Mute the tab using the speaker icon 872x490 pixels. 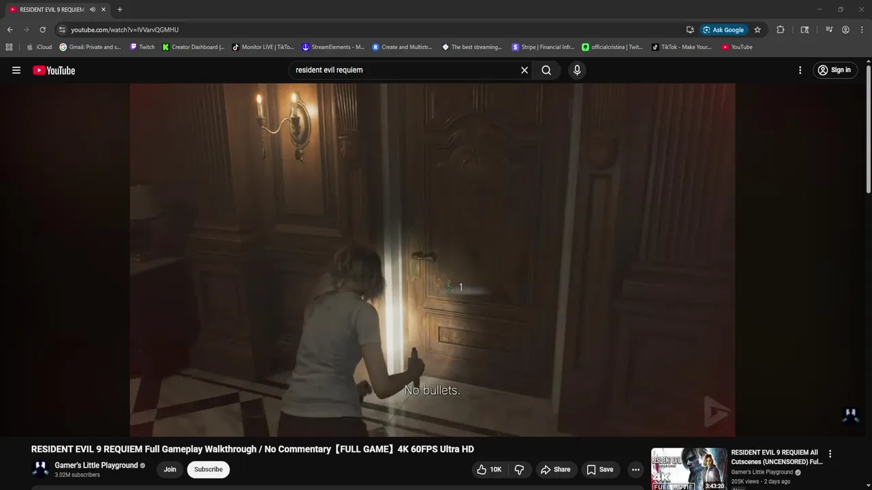[x=93, y=10]
